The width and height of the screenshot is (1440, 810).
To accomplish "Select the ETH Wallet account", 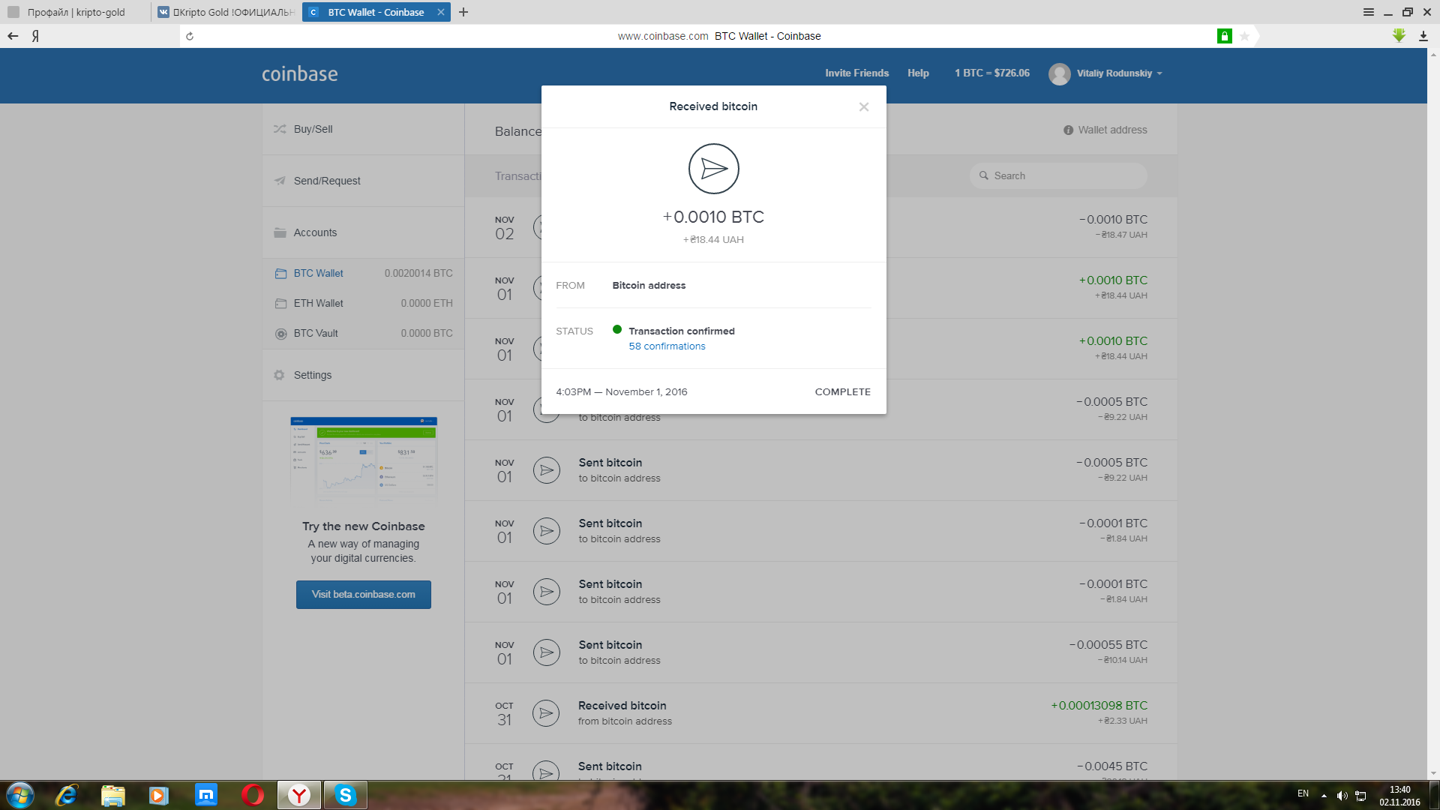I will (x=318, y=304).
